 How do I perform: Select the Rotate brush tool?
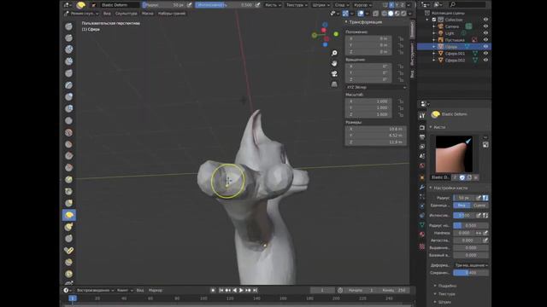[x=68, y=274]
